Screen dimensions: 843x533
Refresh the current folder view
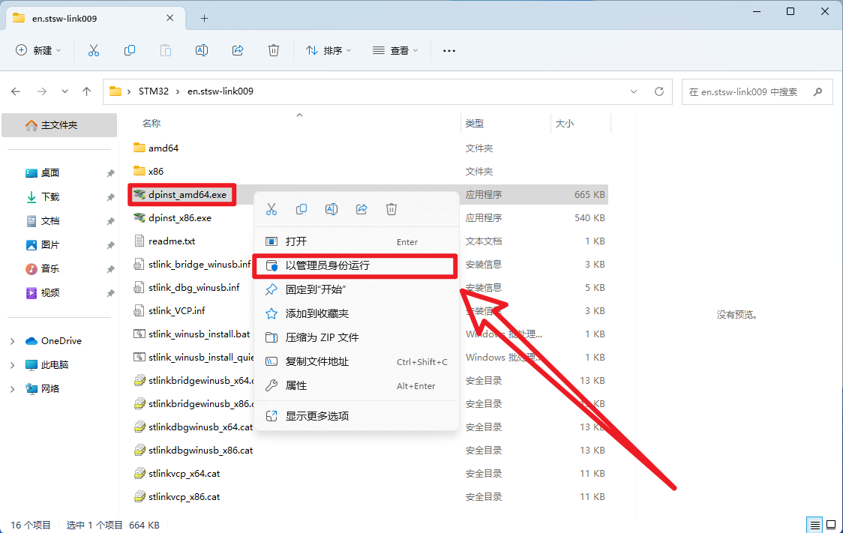(659, 91)
